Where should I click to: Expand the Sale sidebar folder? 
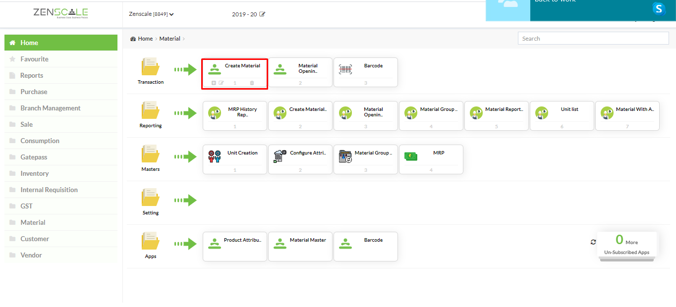tap(61, 124)
